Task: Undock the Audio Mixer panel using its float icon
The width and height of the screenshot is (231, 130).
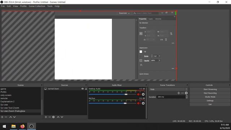Action: click(146, 85)
